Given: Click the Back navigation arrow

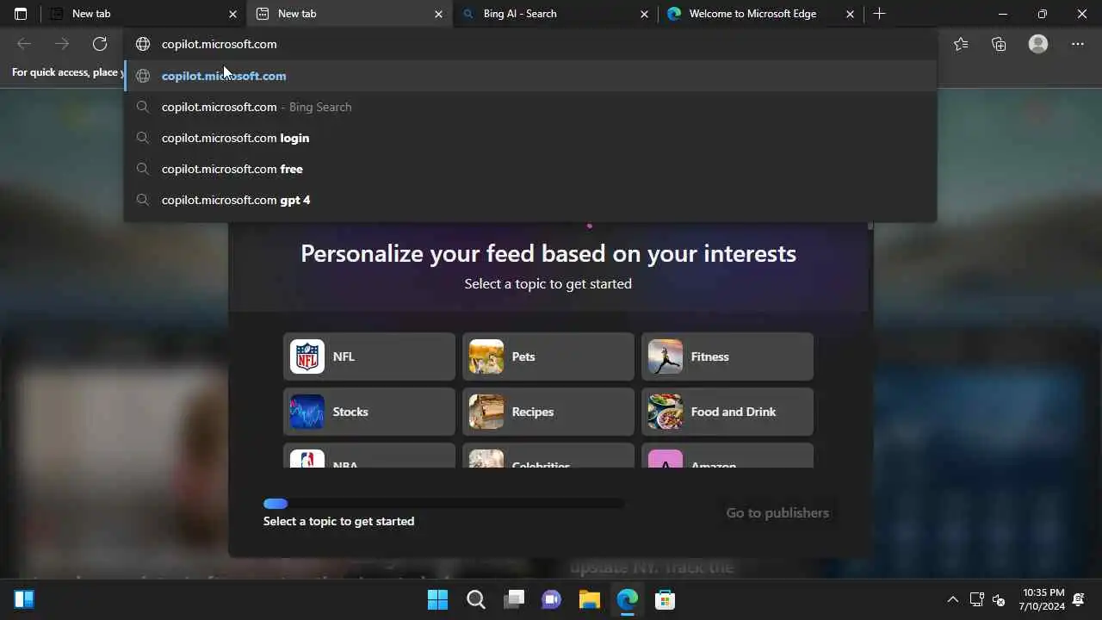Looking at the screenshot, I should (x=24, y=44).
